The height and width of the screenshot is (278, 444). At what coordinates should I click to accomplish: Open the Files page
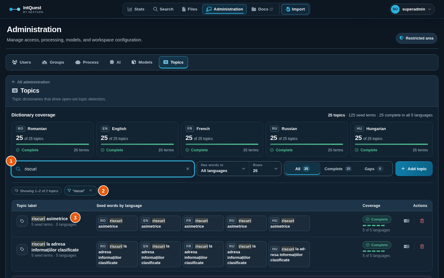(x=189, y=9)
